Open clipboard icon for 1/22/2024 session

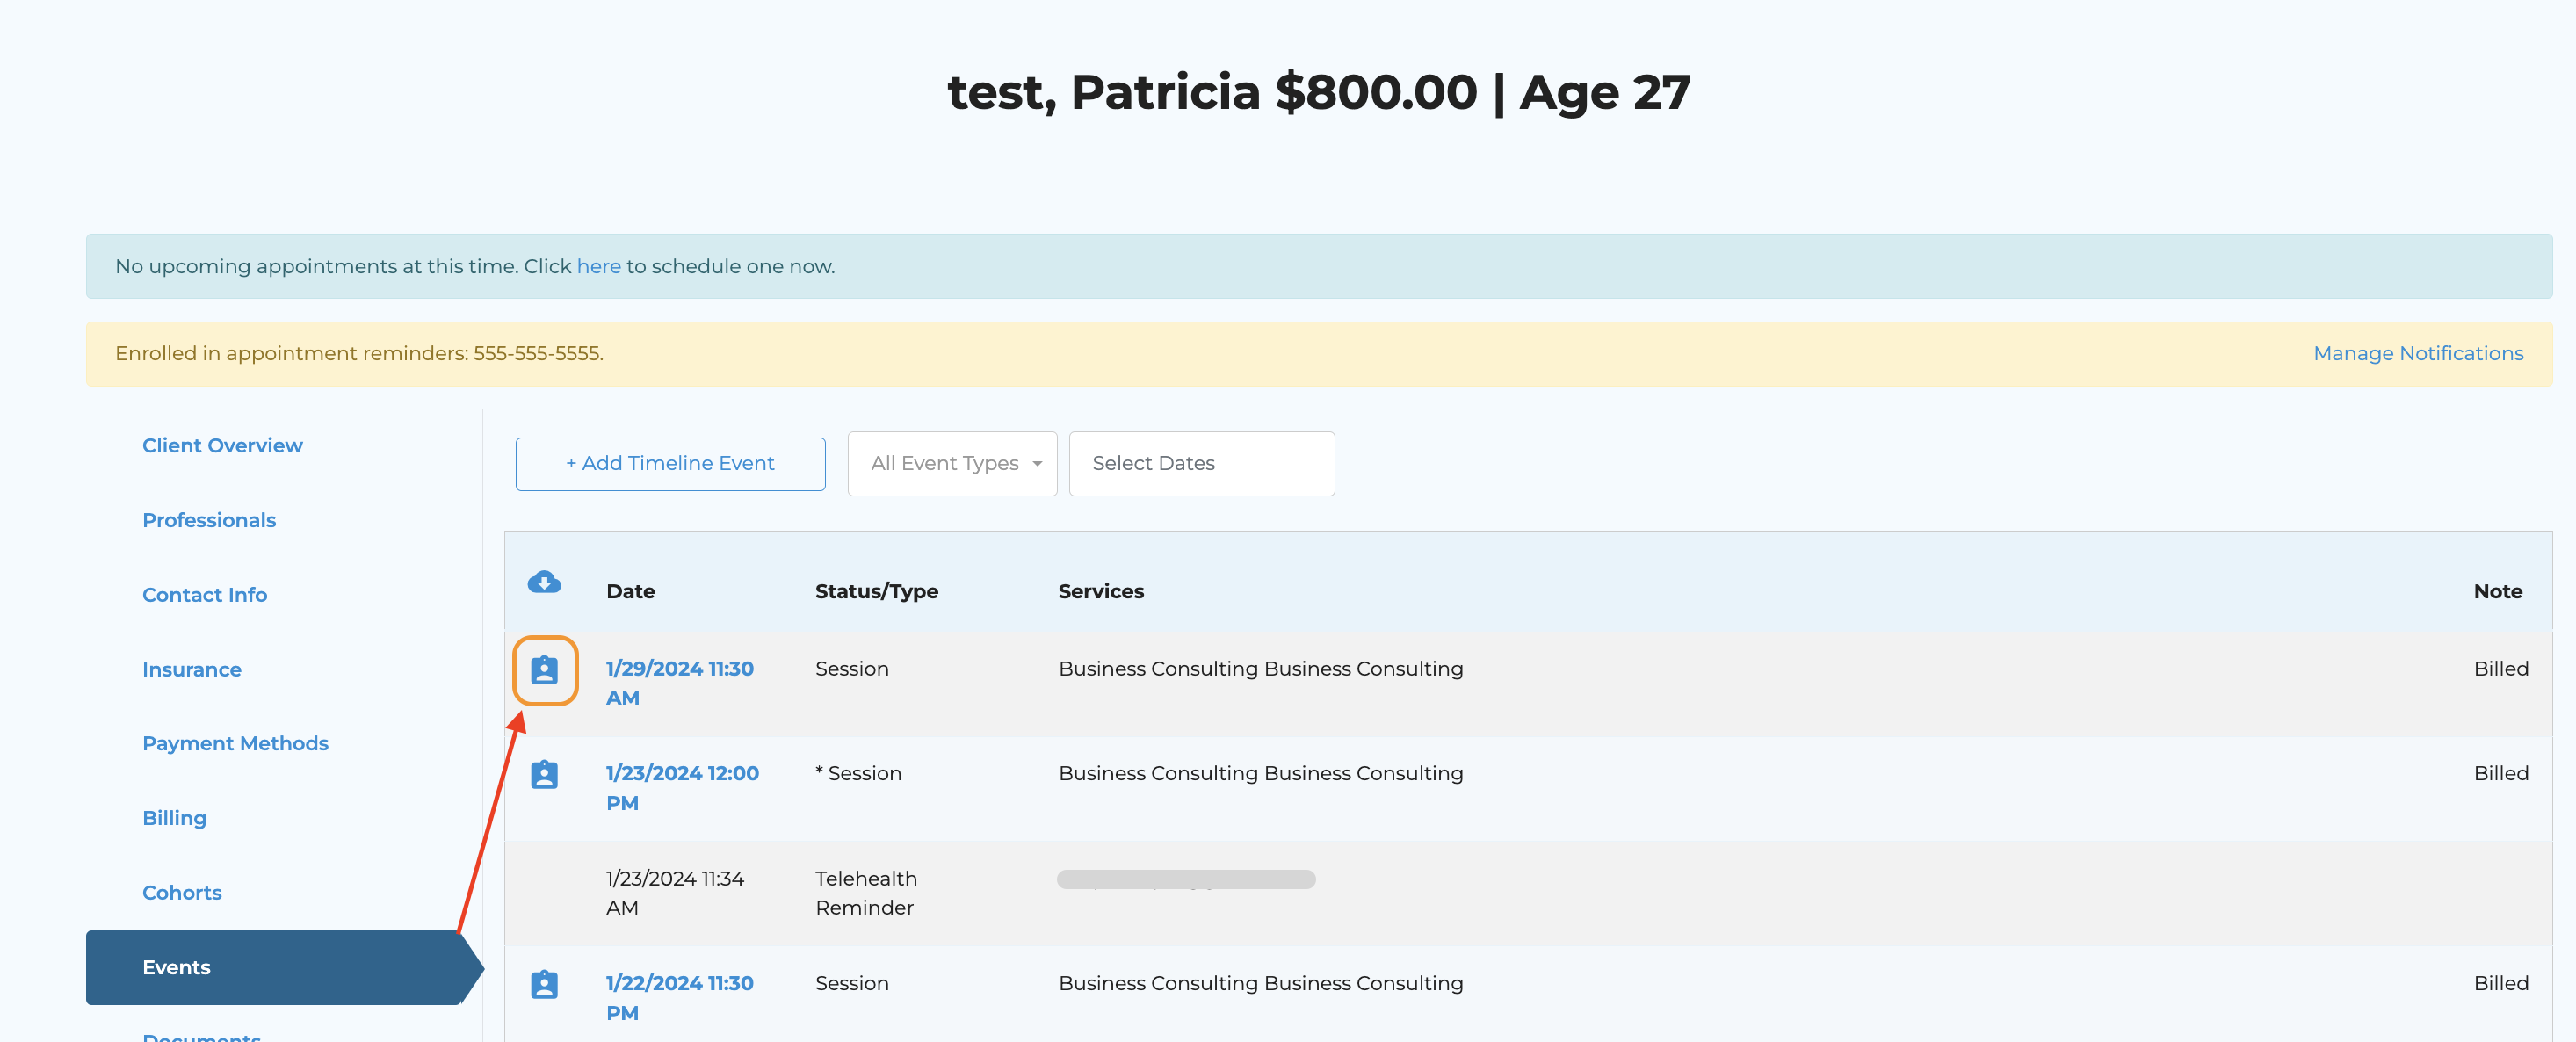544,984
